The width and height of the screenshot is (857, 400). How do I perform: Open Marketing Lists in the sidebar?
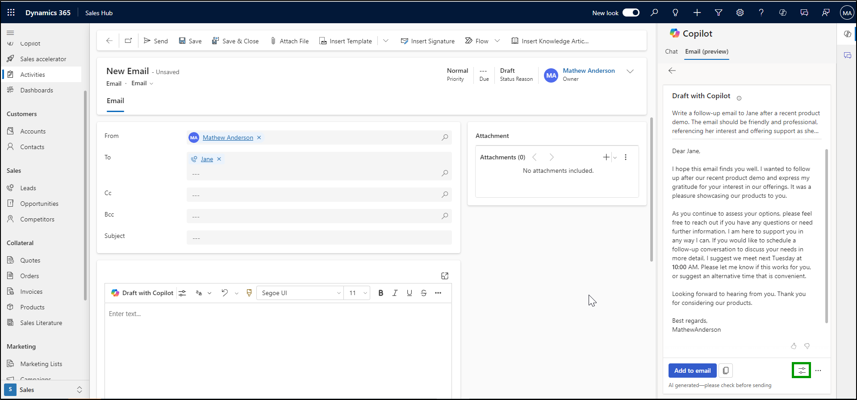[x=41, y=364]
